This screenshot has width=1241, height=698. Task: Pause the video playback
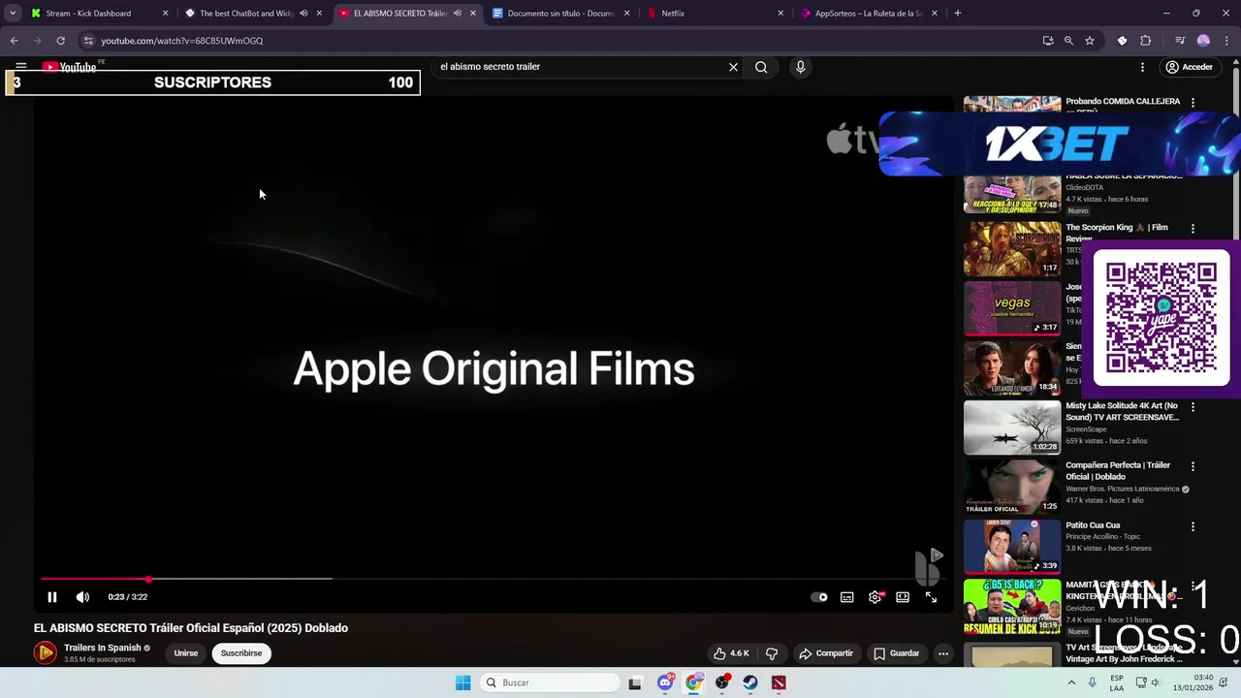52,597
